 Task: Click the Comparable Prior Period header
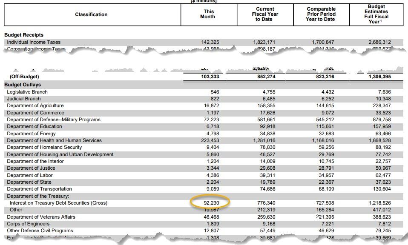[x=321, y=14]
